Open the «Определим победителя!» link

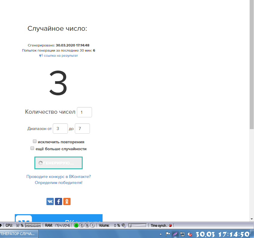click(59, 182)
